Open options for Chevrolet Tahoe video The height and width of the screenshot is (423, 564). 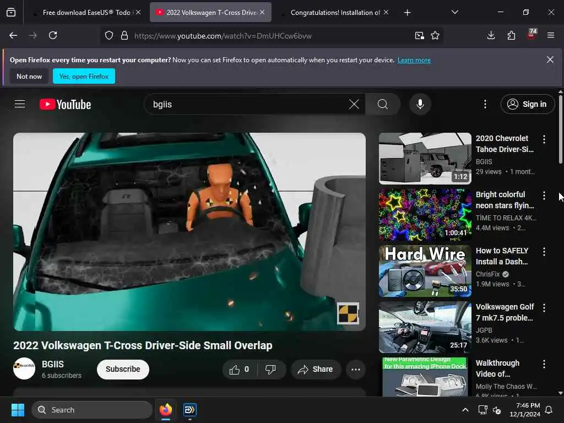(544, 139)
